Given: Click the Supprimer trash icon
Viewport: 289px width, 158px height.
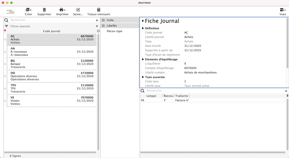Looking at the screenshot, I should click(x=44, y=10).
